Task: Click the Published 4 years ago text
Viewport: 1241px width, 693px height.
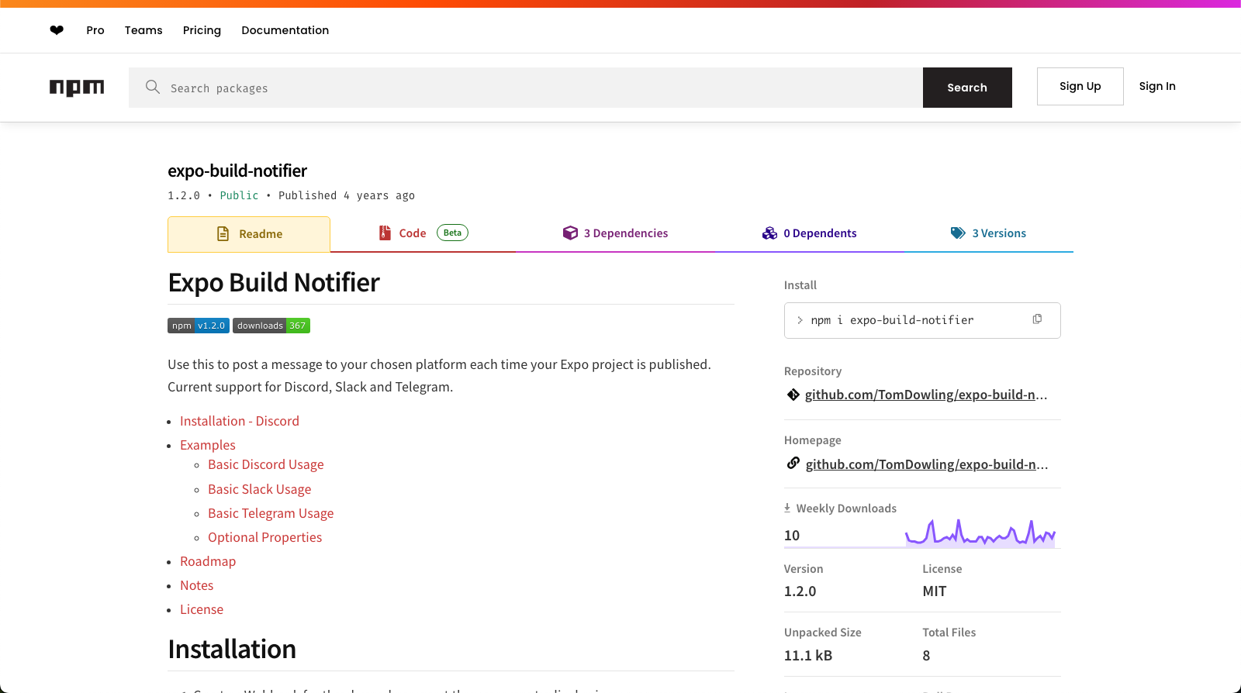Action: point(347,195)
